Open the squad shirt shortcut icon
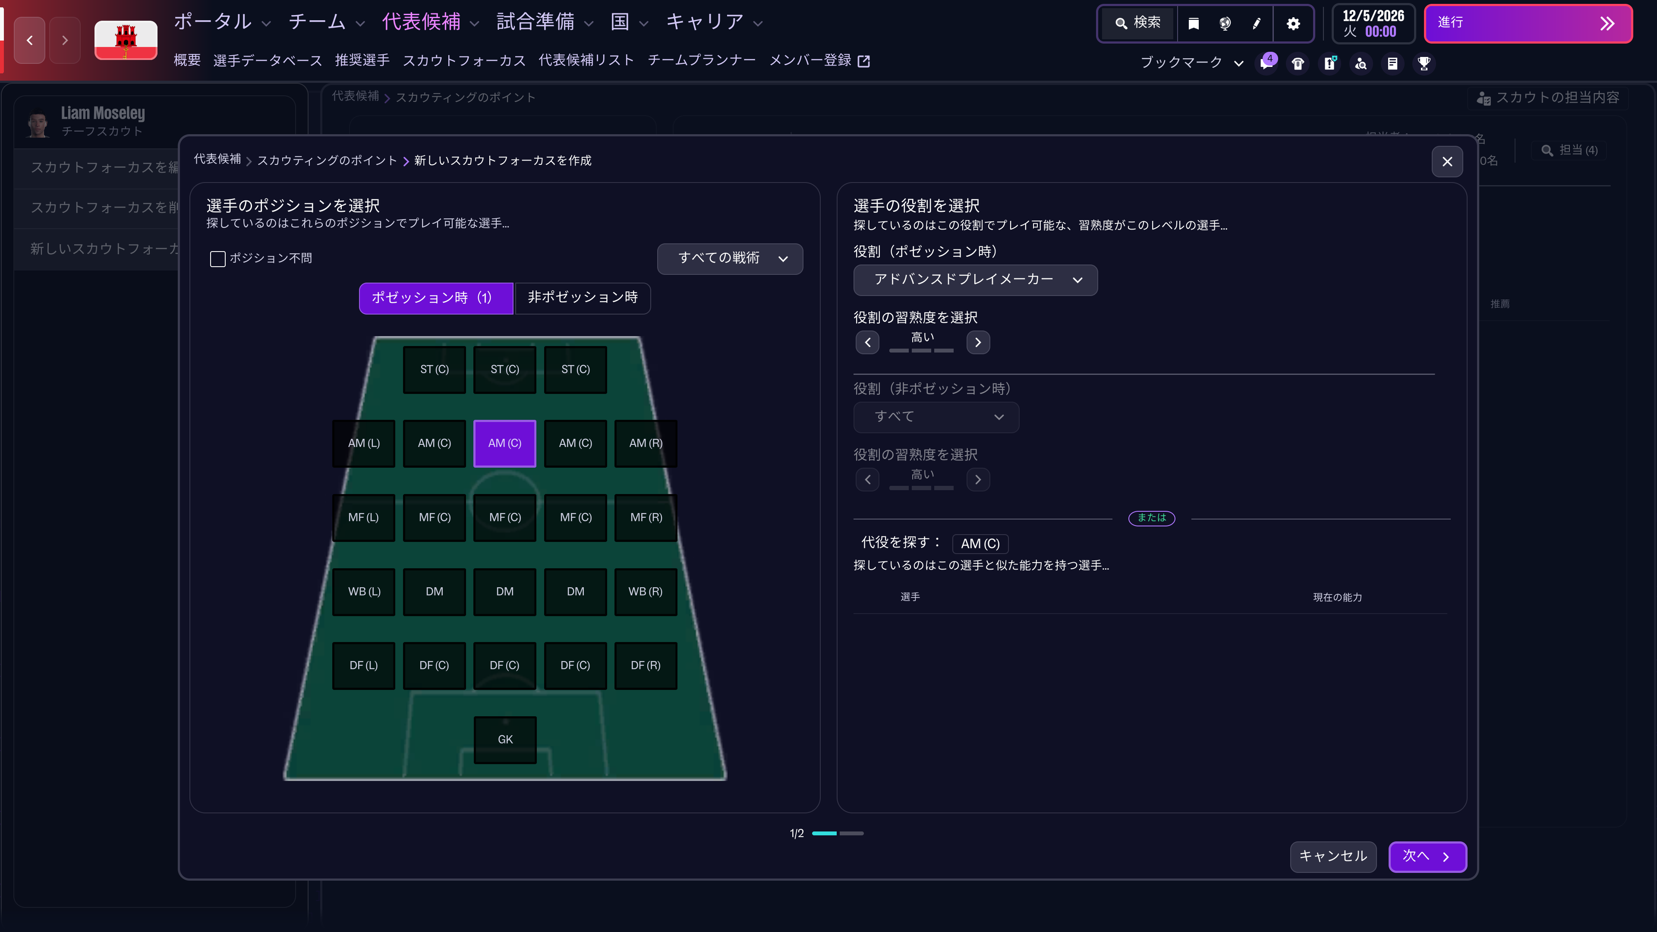1657x932 pixels. (1298, 63)
